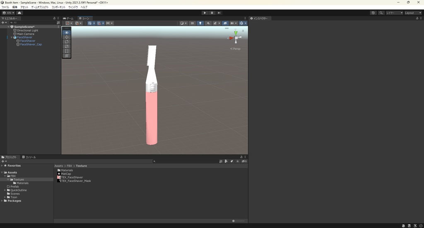This screenshot has width=424, height=228.
Task: Click search by type icon in project
Action: tap(226, 161)
